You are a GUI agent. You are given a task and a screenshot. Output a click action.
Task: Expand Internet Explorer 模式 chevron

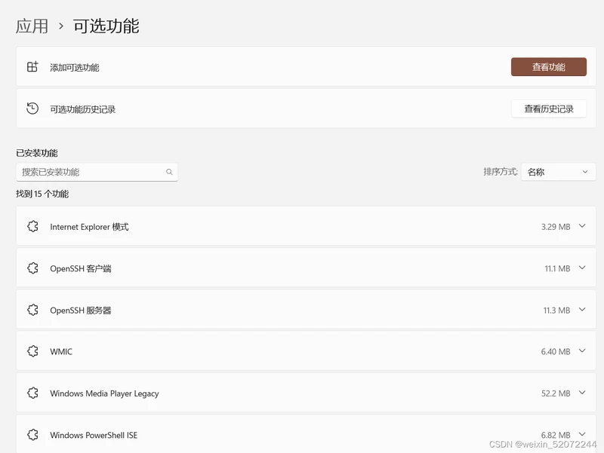click(582, 226)
